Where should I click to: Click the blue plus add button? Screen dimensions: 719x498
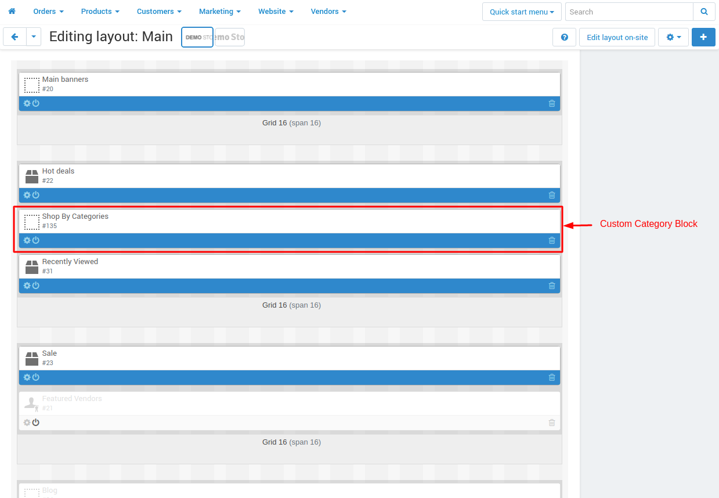(x=703, y=37)
